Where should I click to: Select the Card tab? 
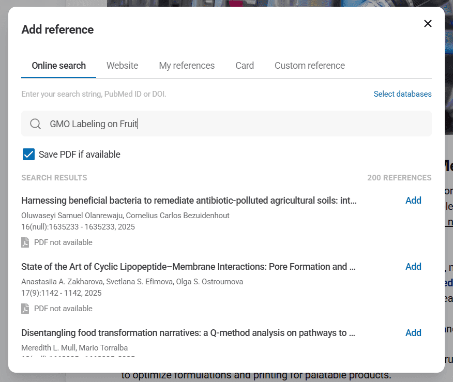tap(245, 66)
